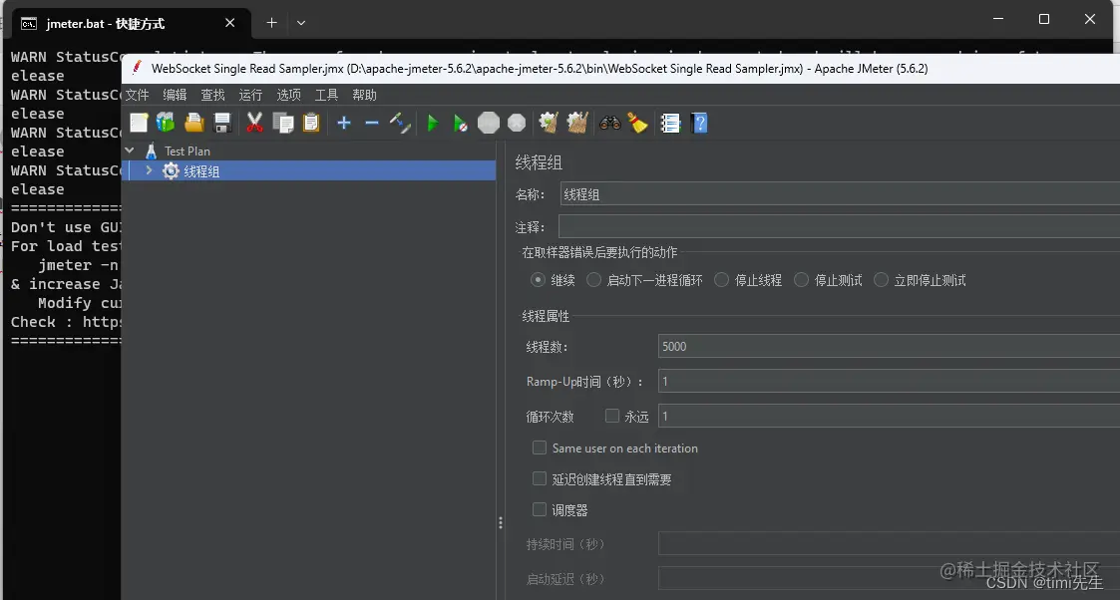Open the Function Helper dialog icon

click(x=669, y=122)
